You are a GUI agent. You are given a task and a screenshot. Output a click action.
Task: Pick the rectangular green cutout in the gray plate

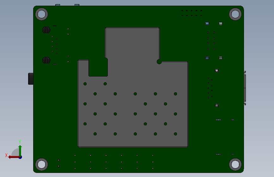tap(98, 67)
